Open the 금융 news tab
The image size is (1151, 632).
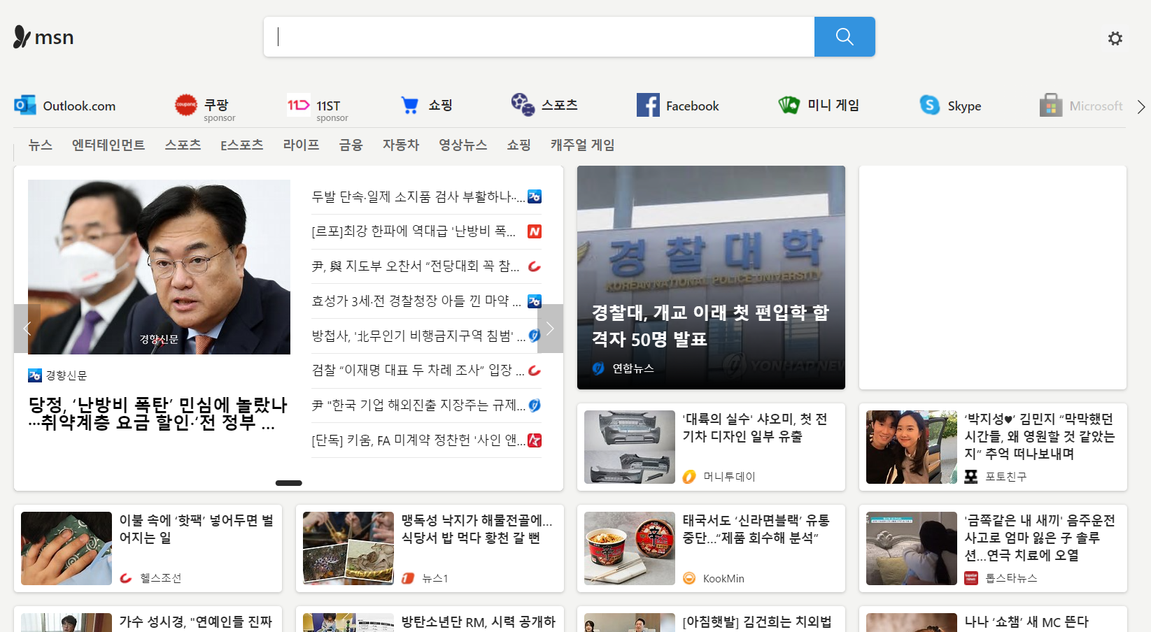350,145
